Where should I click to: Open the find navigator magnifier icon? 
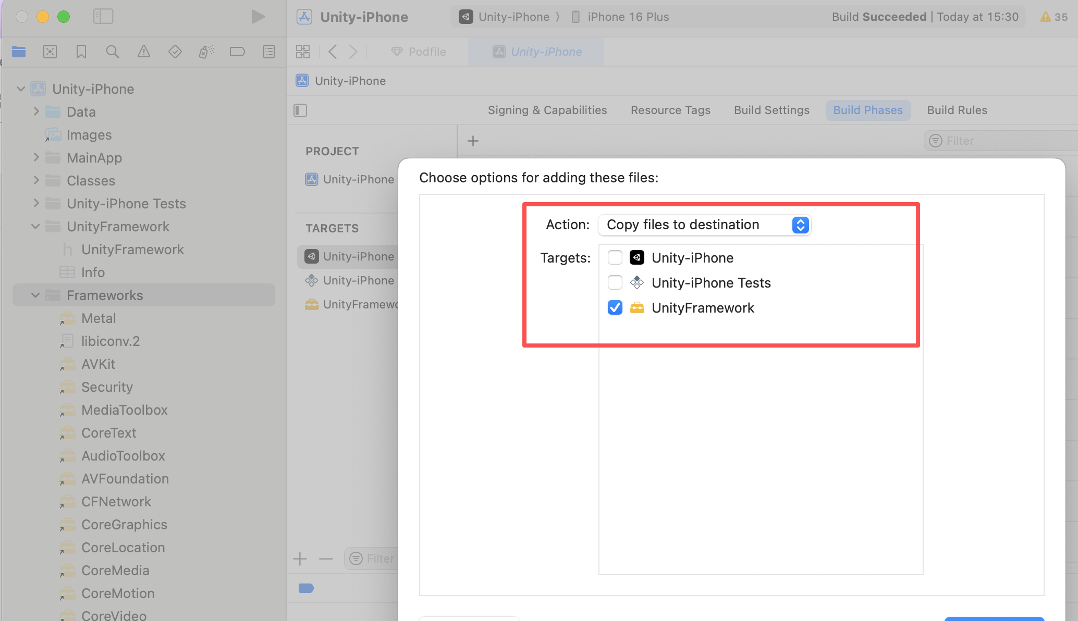pyautogui.click(x=113, y=52)
